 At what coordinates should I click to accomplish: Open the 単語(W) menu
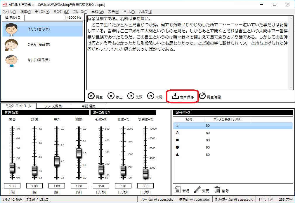98,12
